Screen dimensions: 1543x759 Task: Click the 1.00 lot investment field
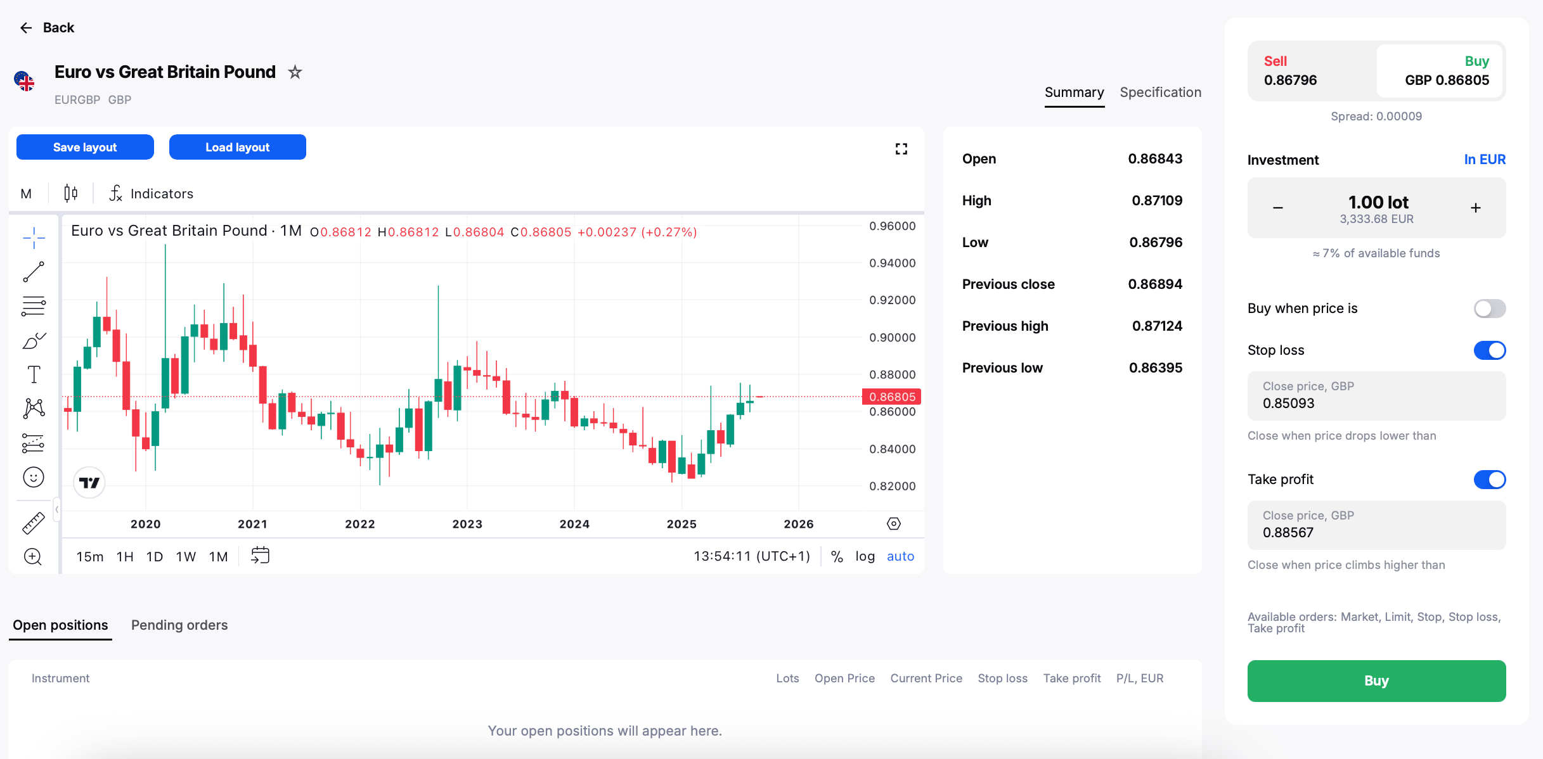(x=1376, y=208)
